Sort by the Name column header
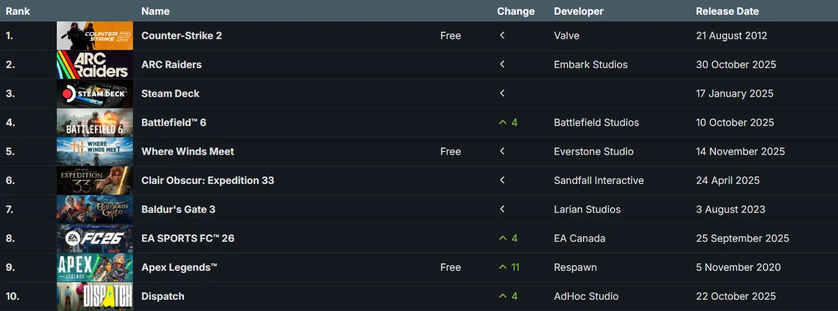This screenshot has width=838, height=311. click(155, 11)
